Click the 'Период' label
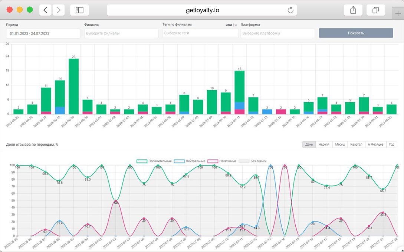This screenshot has height=252, width=404. click(12, 25)
